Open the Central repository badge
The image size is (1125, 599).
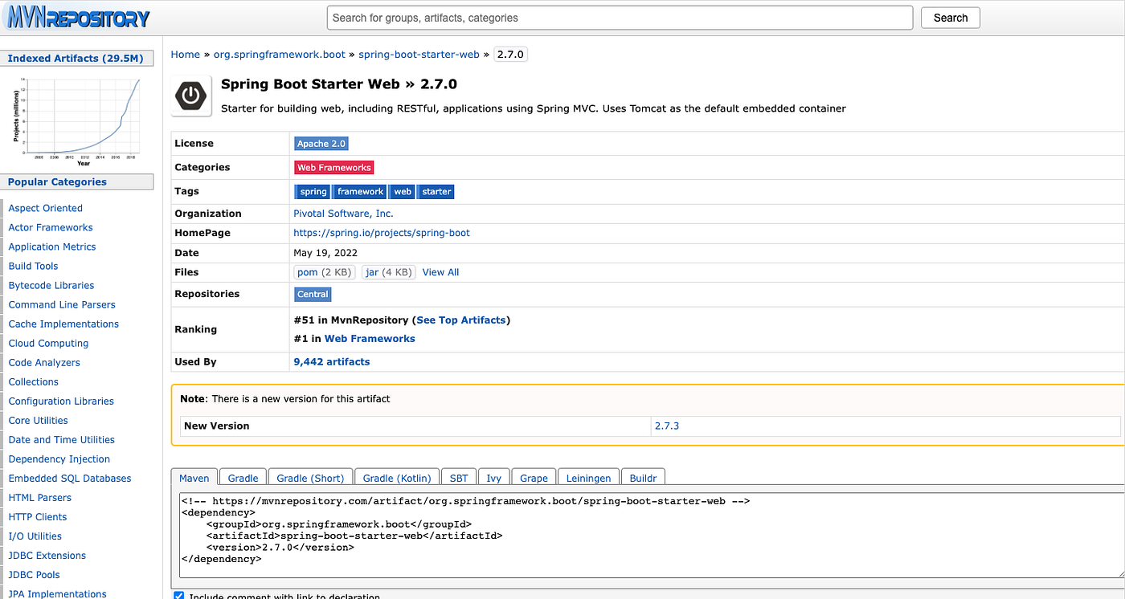tap(313, 295)
